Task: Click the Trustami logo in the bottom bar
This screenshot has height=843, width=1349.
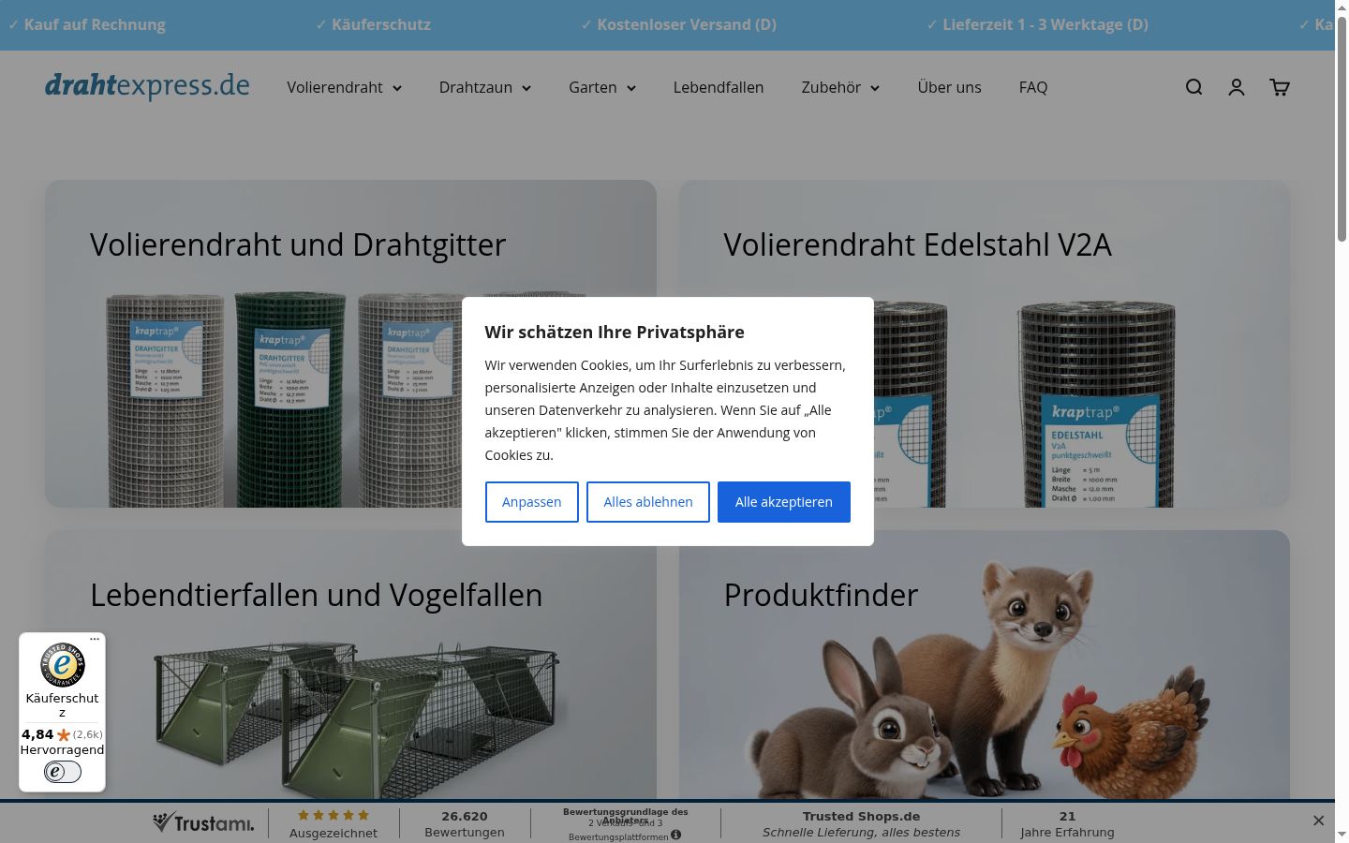Action: 203,822
